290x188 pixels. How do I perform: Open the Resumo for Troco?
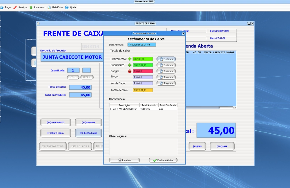[166, 77]
